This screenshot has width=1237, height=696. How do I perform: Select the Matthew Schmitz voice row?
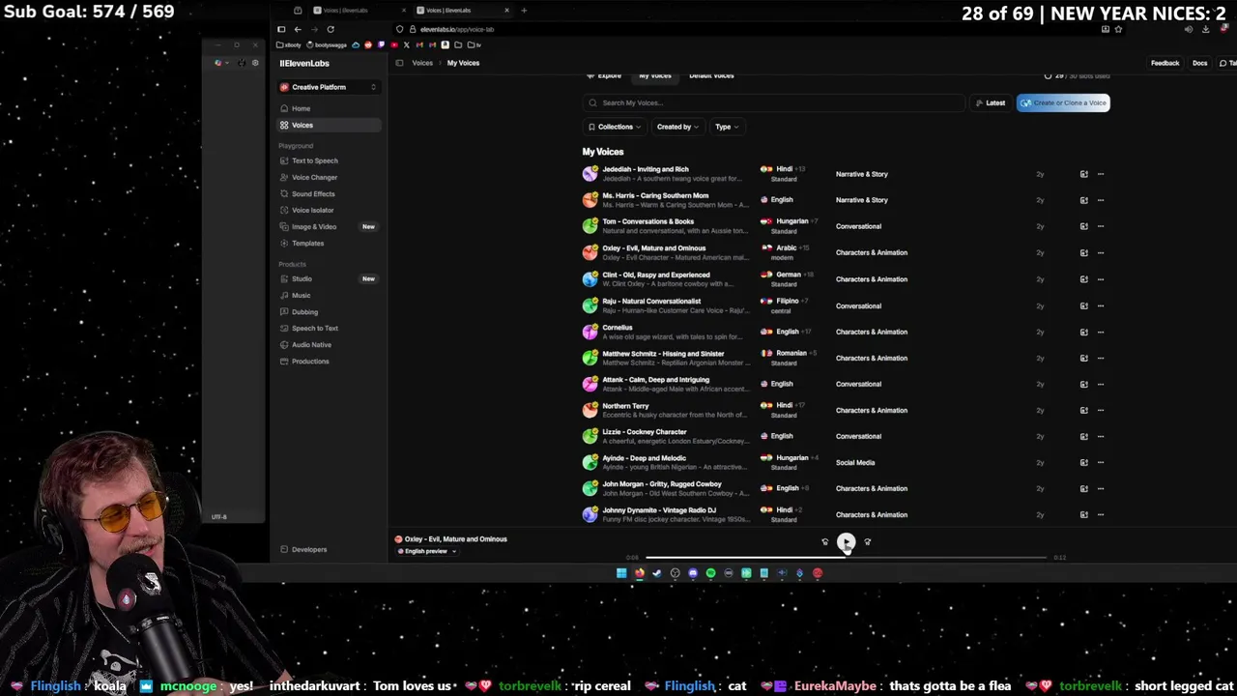[846, 358]
